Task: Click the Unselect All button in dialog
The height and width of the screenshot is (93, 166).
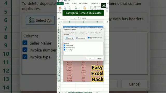Action: click(x=81, y=38)
